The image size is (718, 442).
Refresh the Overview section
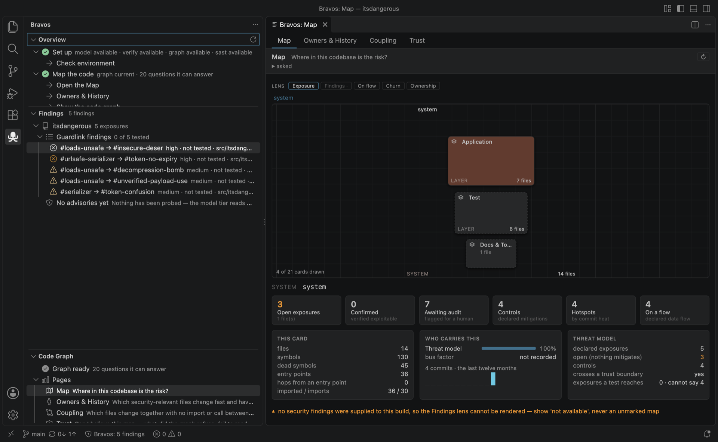[x=253, y=39]
